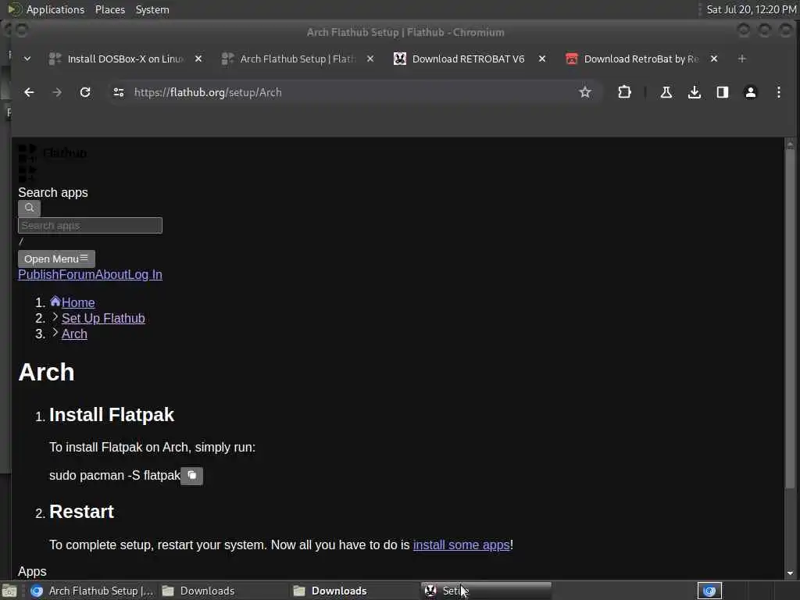This screenshot has width=800, height=600.
Task: Click the page vertical scrollbar
Action: (x=790, y=319)
